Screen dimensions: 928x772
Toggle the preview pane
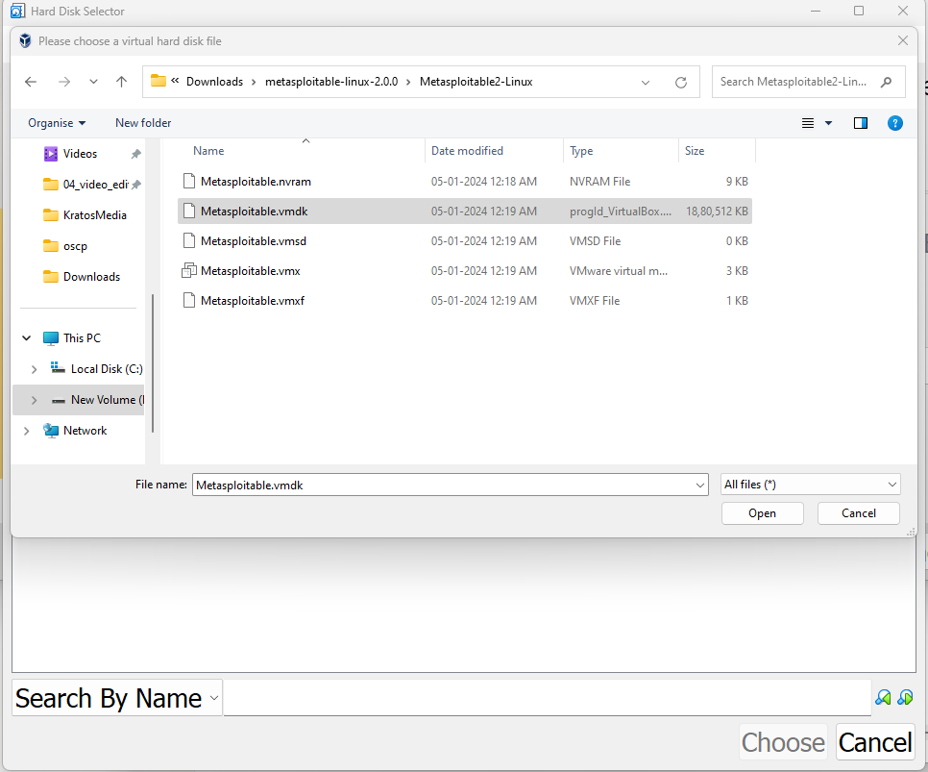861,123
